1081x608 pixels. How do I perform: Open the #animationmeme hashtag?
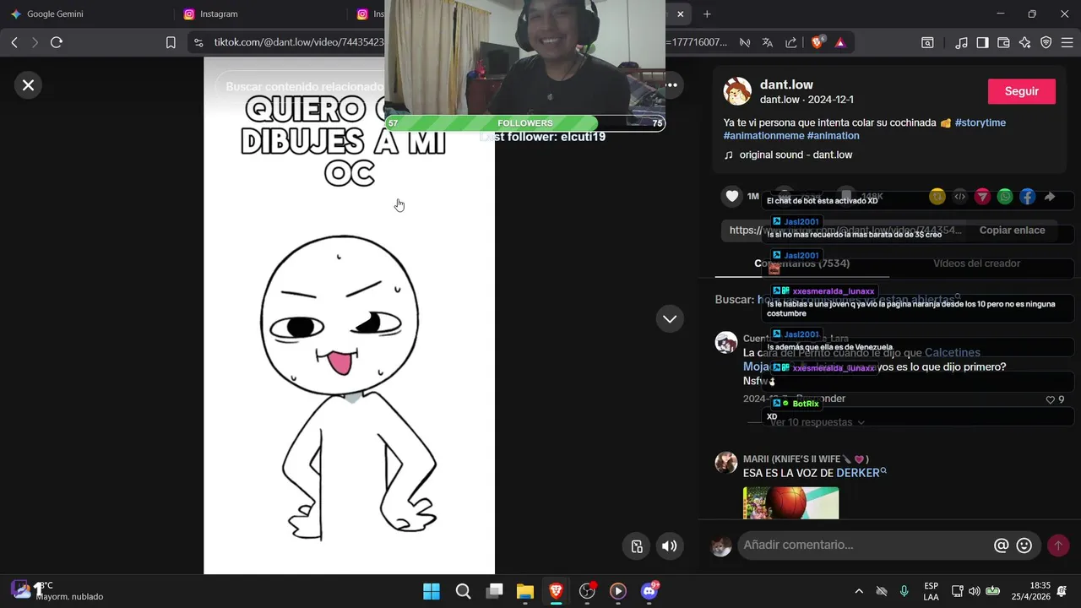tap(763, 135)
